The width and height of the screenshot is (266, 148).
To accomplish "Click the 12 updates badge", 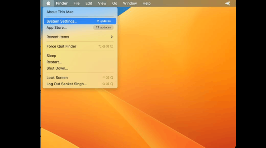I will [103, 27].
